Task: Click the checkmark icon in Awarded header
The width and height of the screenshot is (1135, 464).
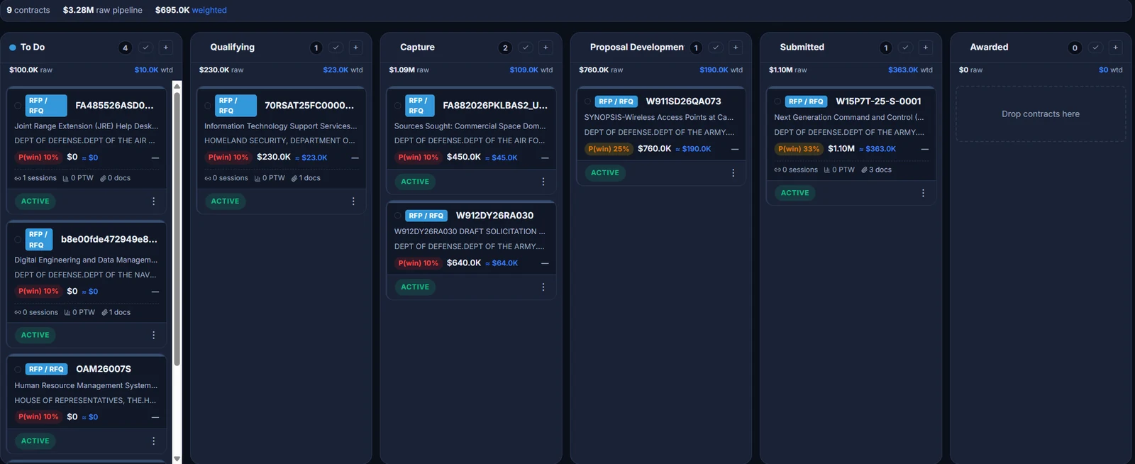Action: tap(1095, 48)
